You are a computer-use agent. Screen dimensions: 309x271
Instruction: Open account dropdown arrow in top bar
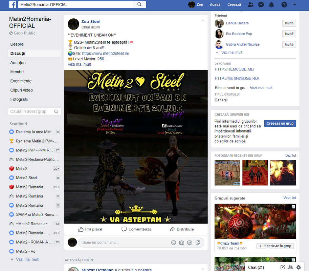click(294, 4)
